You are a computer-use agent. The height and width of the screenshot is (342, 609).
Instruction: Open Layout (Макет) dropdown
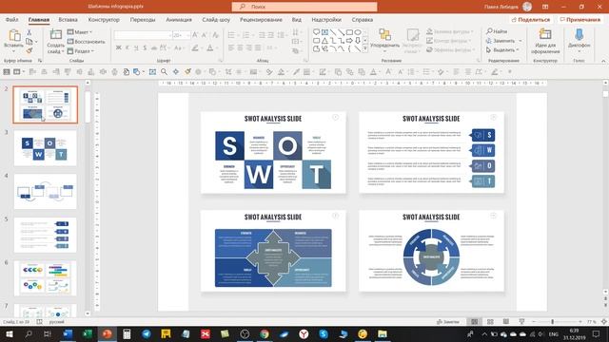click(80, 32)
